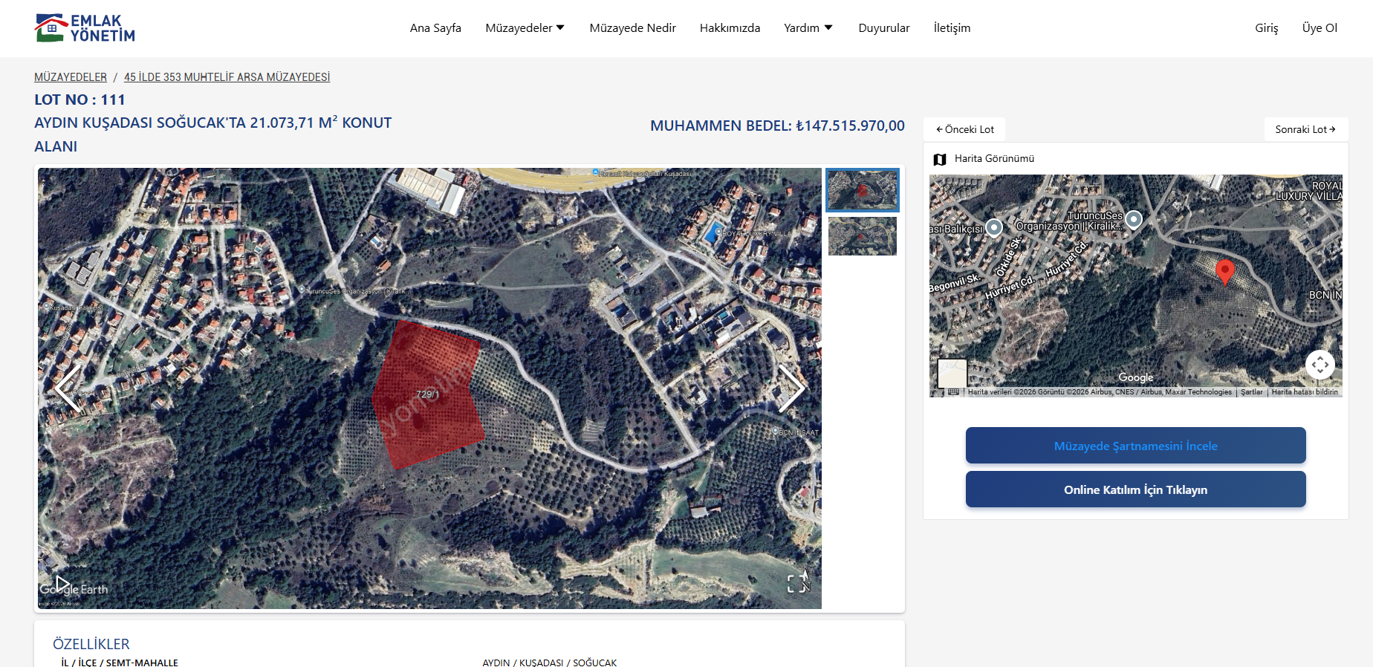
Task: Go back to Önceki Lot
Action: coord(964,129)
